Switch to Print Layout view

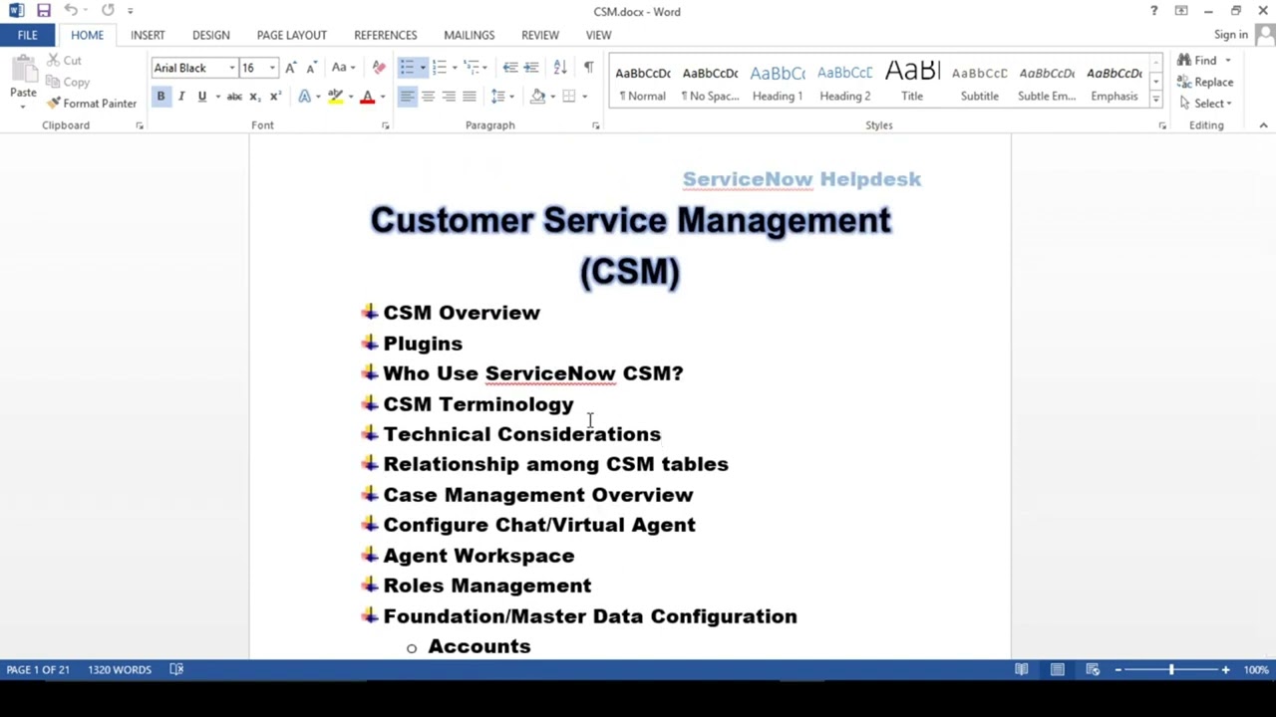[1057, 670]
